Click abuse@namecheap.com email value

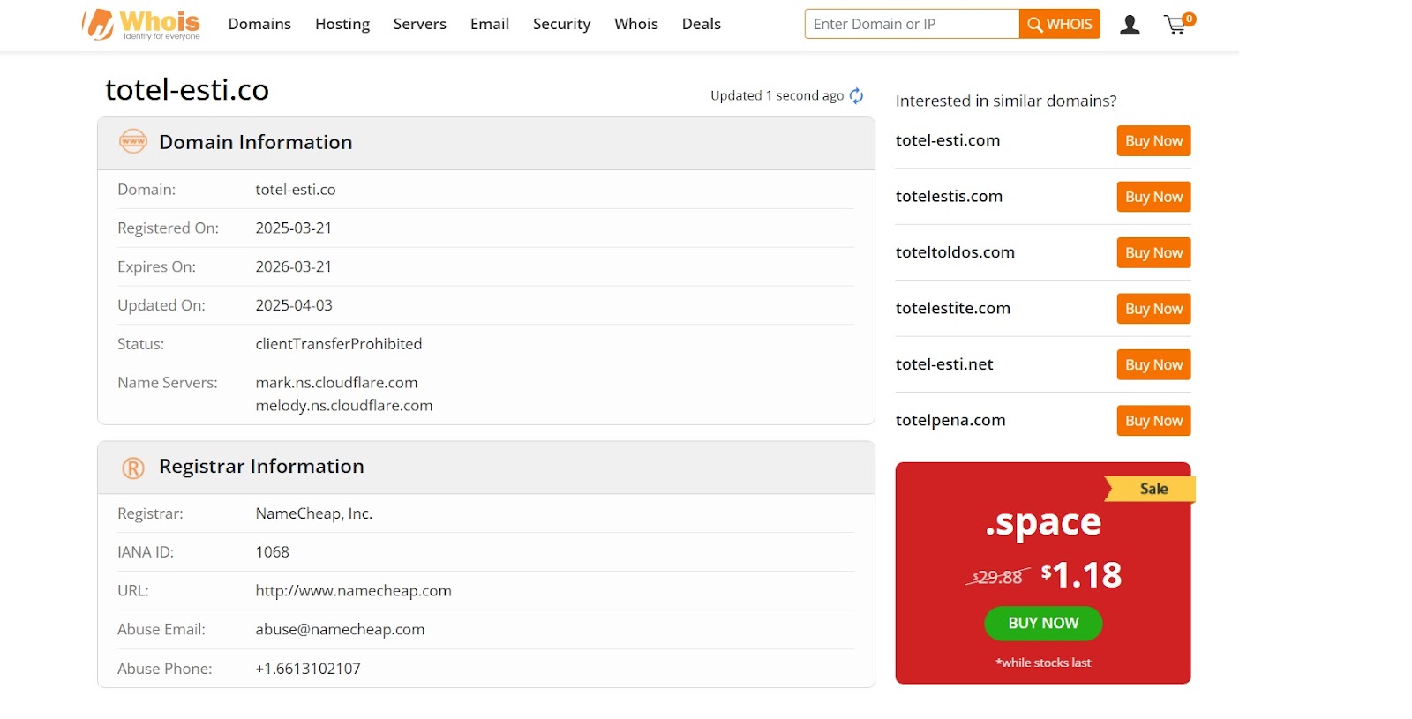(x=341, y=630)
